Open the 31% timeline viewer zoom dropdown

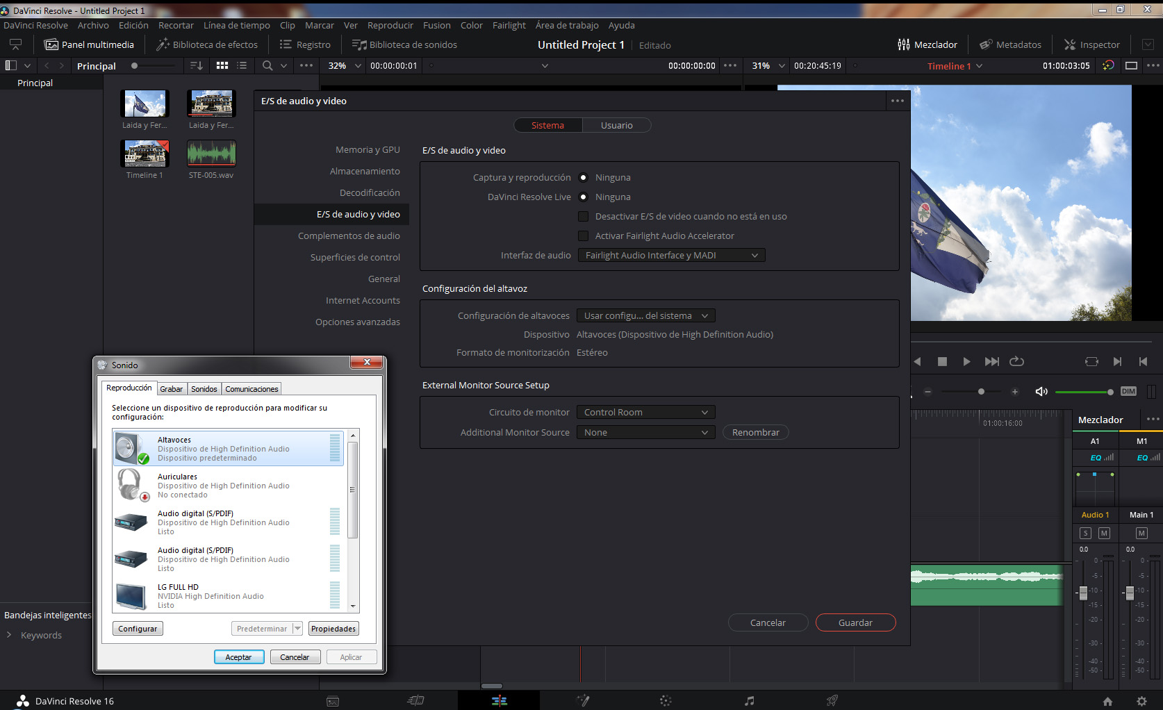pos(768,66)
